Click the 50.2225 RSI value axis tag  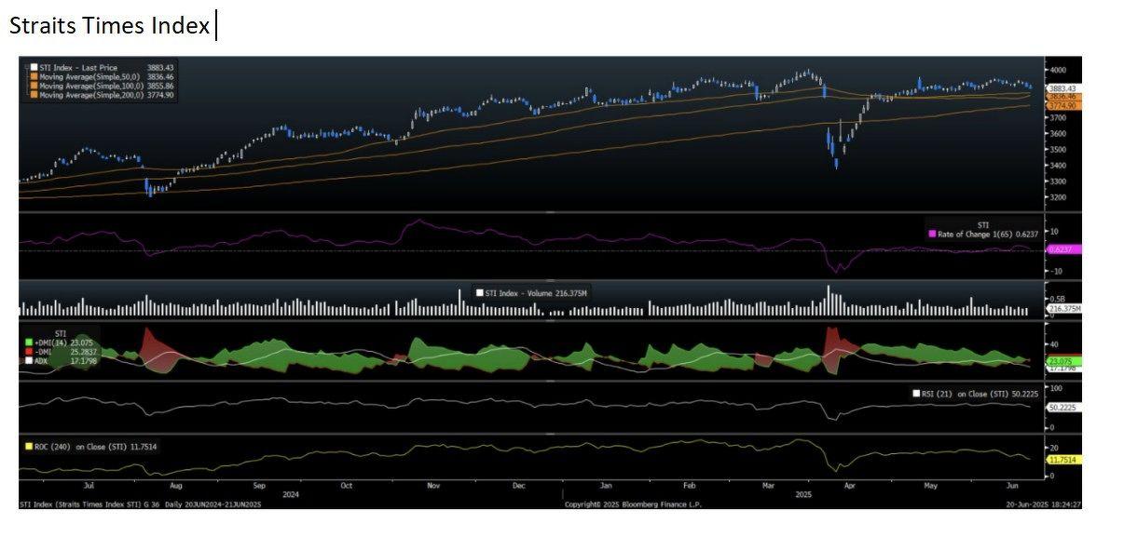click(1063, 408)
